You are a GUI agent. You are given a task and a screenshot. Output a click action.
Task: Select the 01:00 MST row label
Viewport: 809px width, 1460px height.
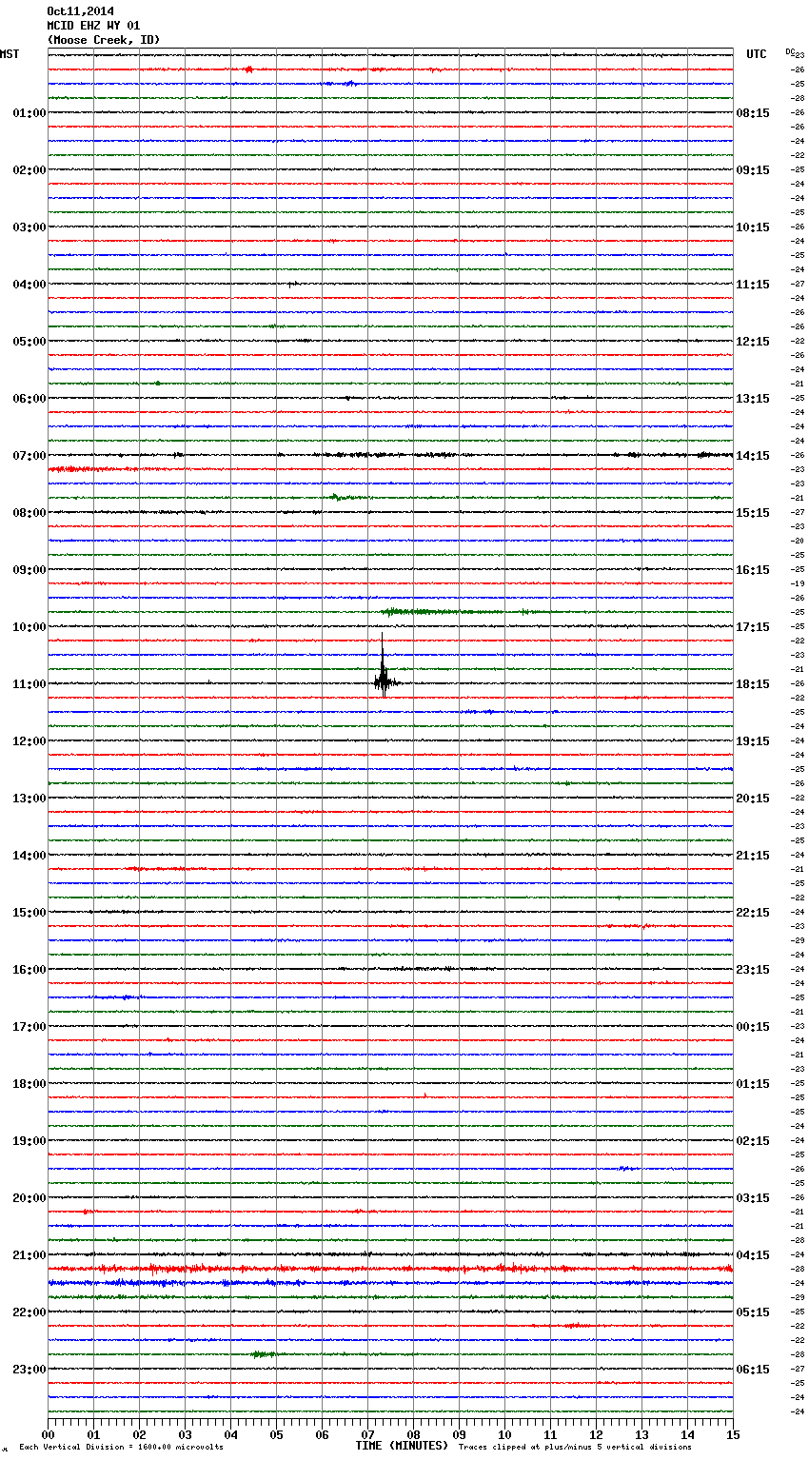point(29,113)
